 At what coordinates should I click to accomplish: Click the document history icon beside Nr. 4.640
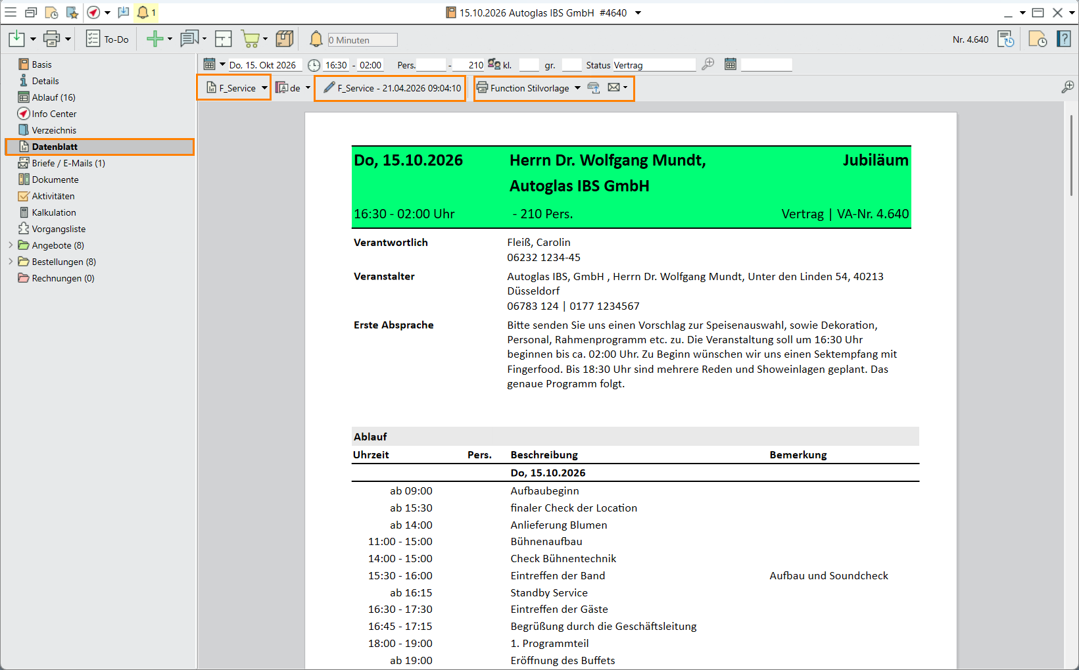point(1006,39)
